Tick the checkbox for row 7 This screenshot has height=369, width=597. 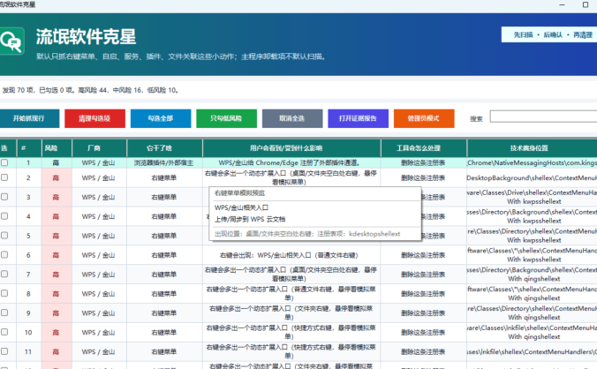[4, 274]
